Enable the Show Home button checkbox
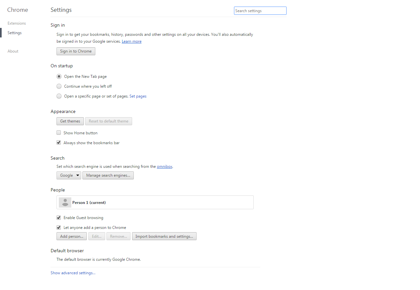 59,133
